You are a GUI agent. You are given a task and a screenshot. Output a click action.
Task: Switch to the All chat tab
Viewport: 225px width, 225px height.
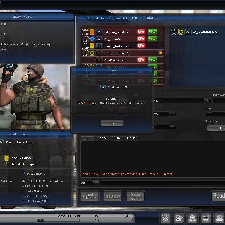point(87,138)
